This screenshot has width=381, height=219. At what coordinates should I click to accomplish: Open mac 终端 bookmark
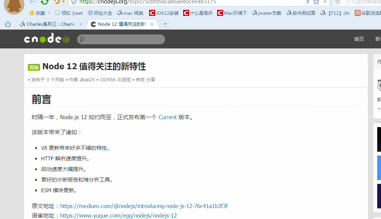tap(130, 13)
